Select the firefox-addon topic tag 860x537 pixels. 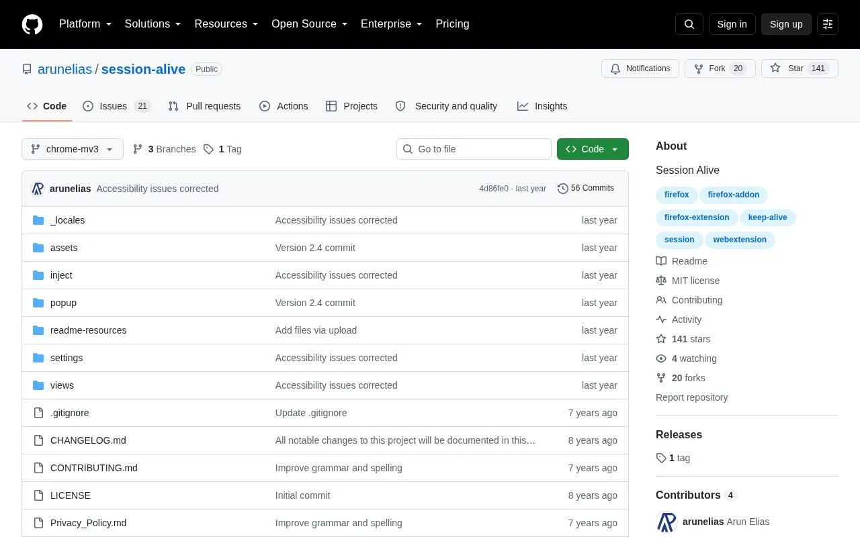[x=734, y=195]
